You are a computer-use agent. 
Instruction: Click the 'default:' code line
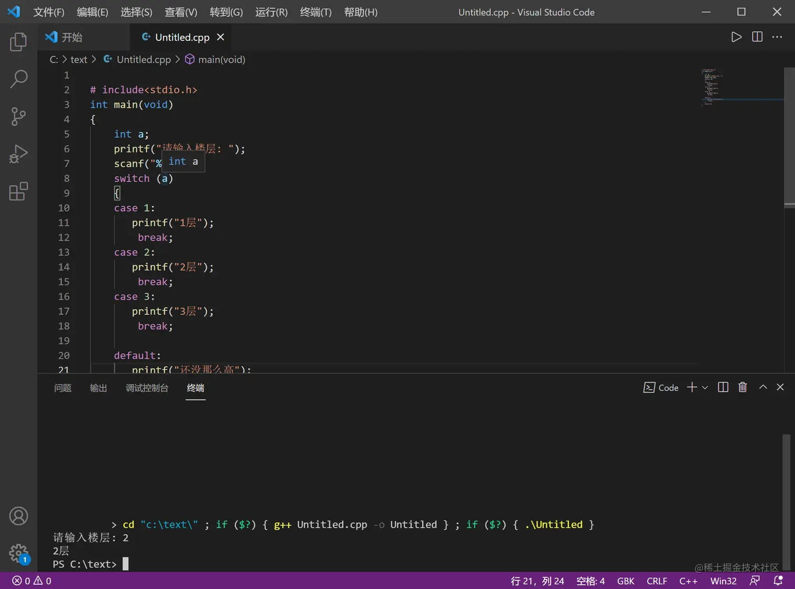click(x=137, y=355)
